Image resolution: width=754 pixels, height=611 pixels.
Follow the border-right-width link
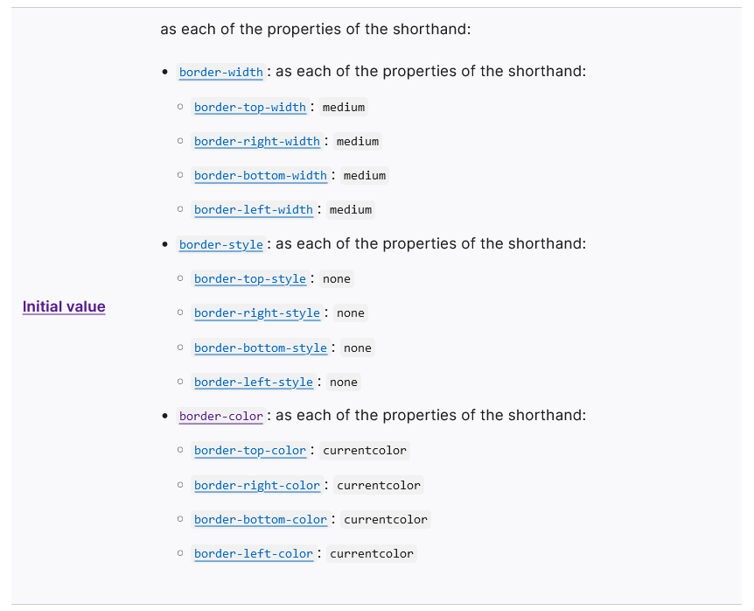pos(257,142)
